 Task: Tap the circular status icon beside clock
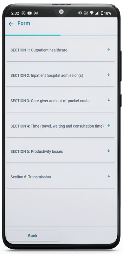click(x=23, y=13)
